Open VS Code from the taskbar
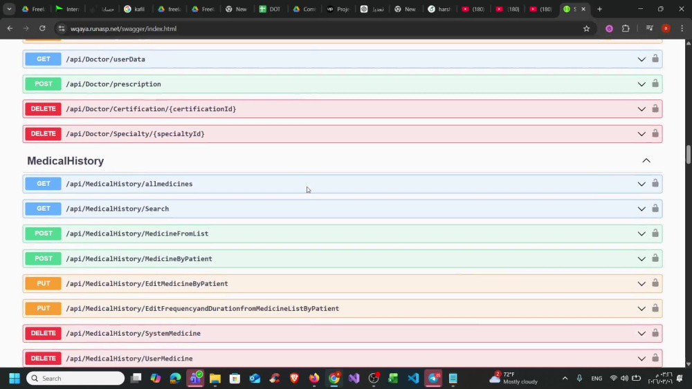Image resolution: width=692 pixels, height=389 pixels. point(413,378)
